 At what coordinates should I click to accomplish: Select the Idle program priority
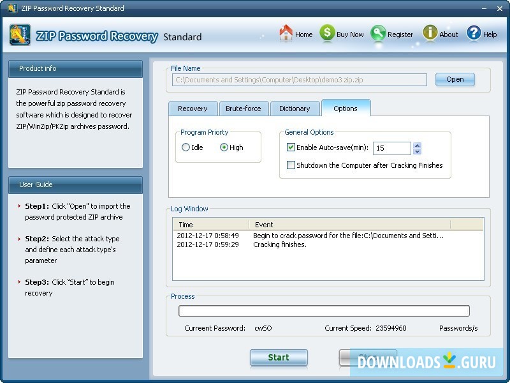point(185,147)
